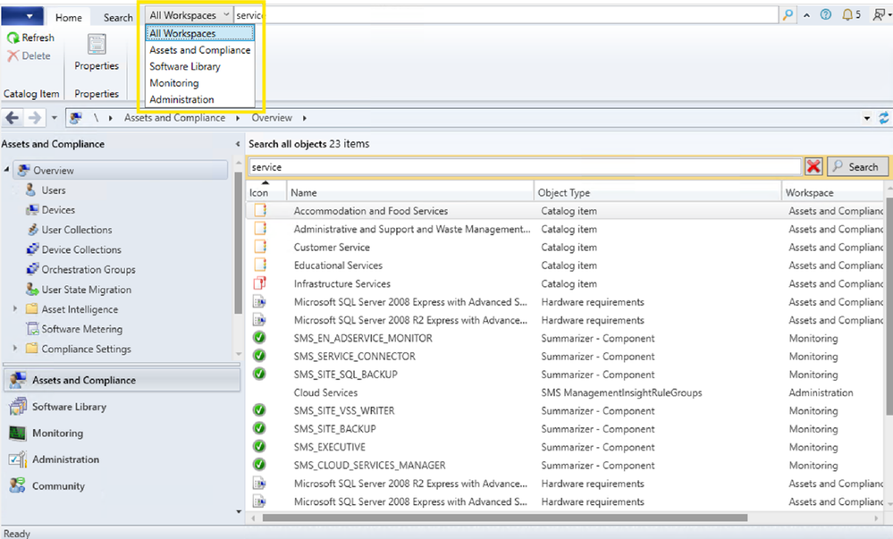This screenshot has height=539, width=893.
Task: Click the search magnifier icon at top
Action: click(788, 15)
